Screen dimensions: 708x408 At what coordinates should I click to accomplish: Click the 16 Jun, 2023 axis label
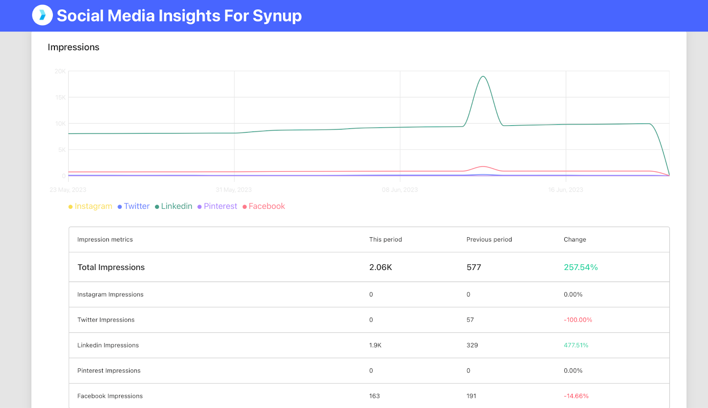(566, 190)
